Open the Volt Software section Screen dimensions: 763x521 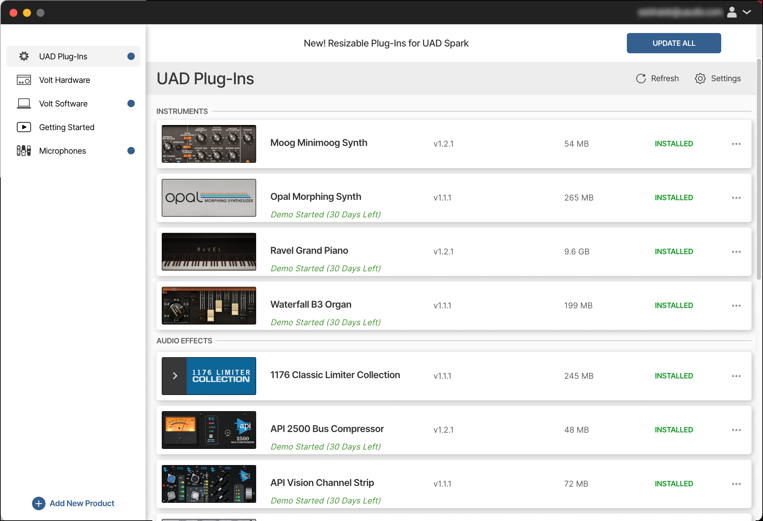coord(63,103)
